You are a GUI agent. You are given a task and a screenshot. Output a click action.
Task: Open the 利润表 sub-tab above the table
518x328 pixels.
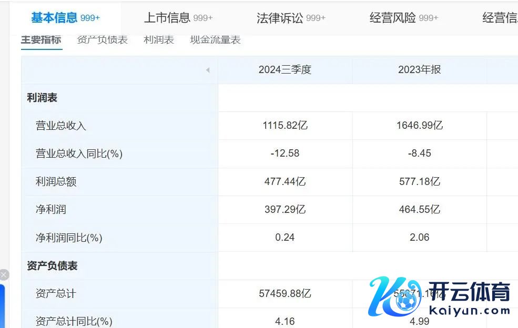click(159, 40)
